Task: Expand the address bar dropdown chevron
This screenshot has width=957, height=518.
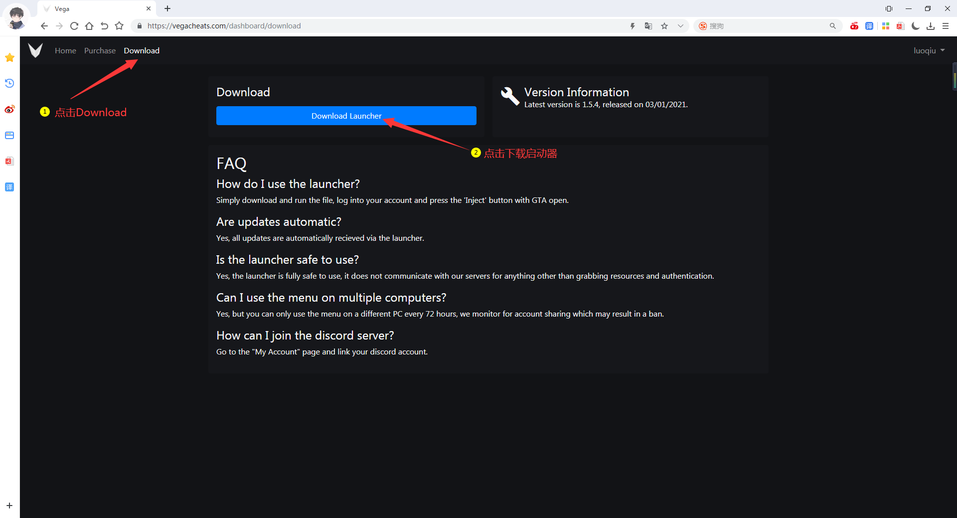Action: pos(680,26)
